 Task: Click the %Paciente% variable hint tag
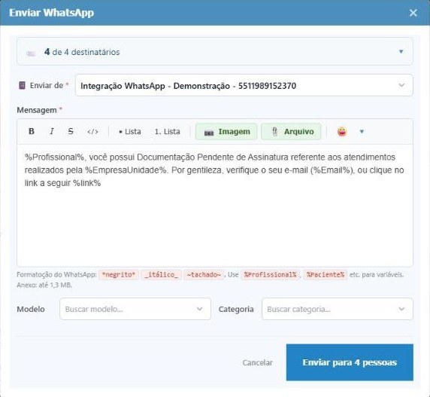click(x=326, y=275)
